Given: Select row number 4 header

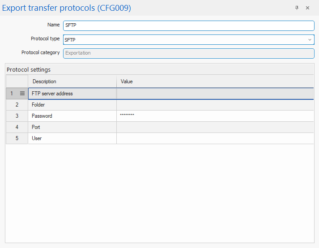Looking at the screenshot, I should click(17, 127).
